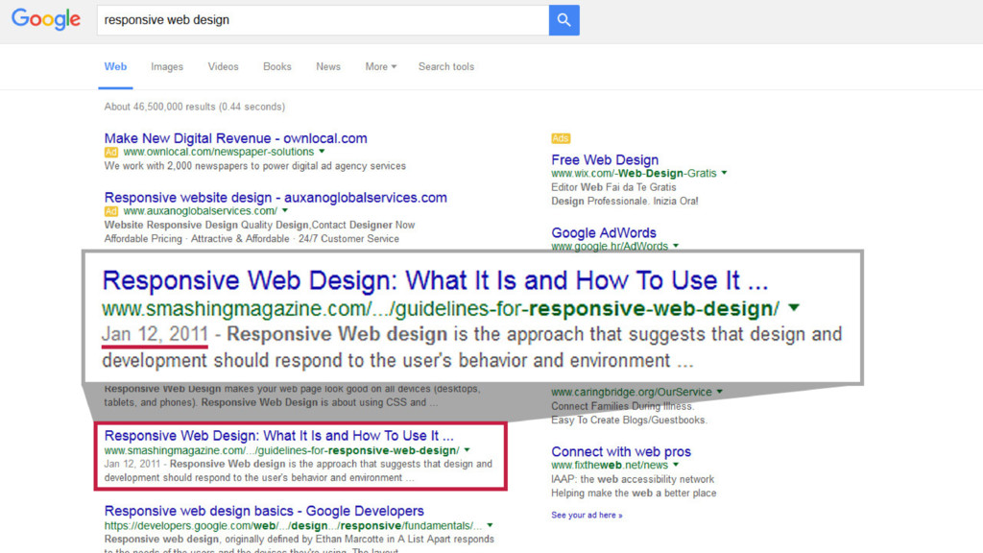Expand arrow next to google.hr/AdWords URL
This screenshot has height=553, width=983.
coord(676,246)
